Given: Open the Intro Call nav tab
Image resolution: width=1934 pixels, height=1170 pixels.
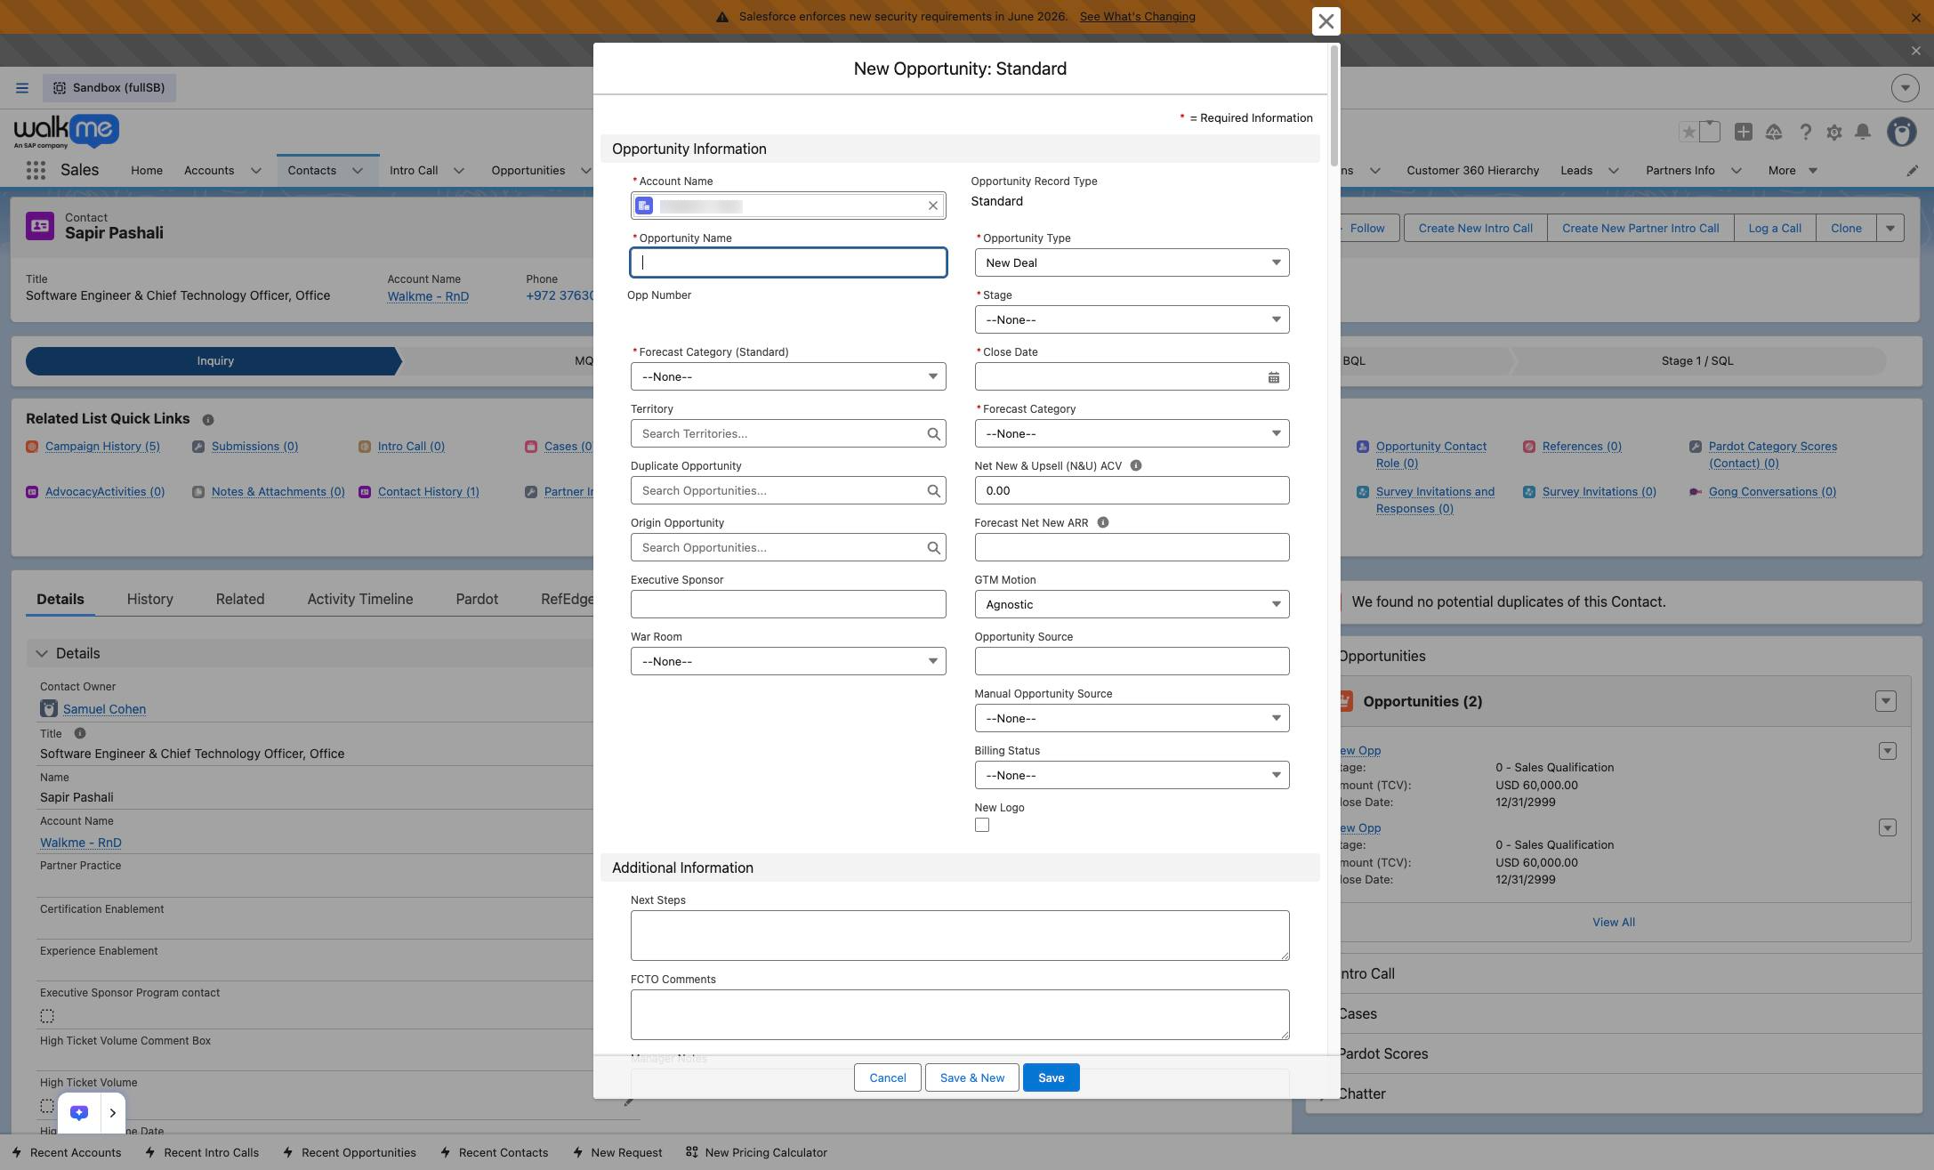Looking at the screenshot, I should pos(414,170).
